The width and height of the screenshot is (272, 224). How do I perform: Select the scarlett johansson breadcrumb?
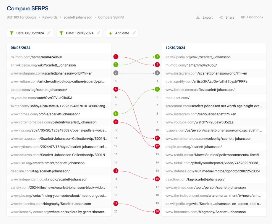78,17
